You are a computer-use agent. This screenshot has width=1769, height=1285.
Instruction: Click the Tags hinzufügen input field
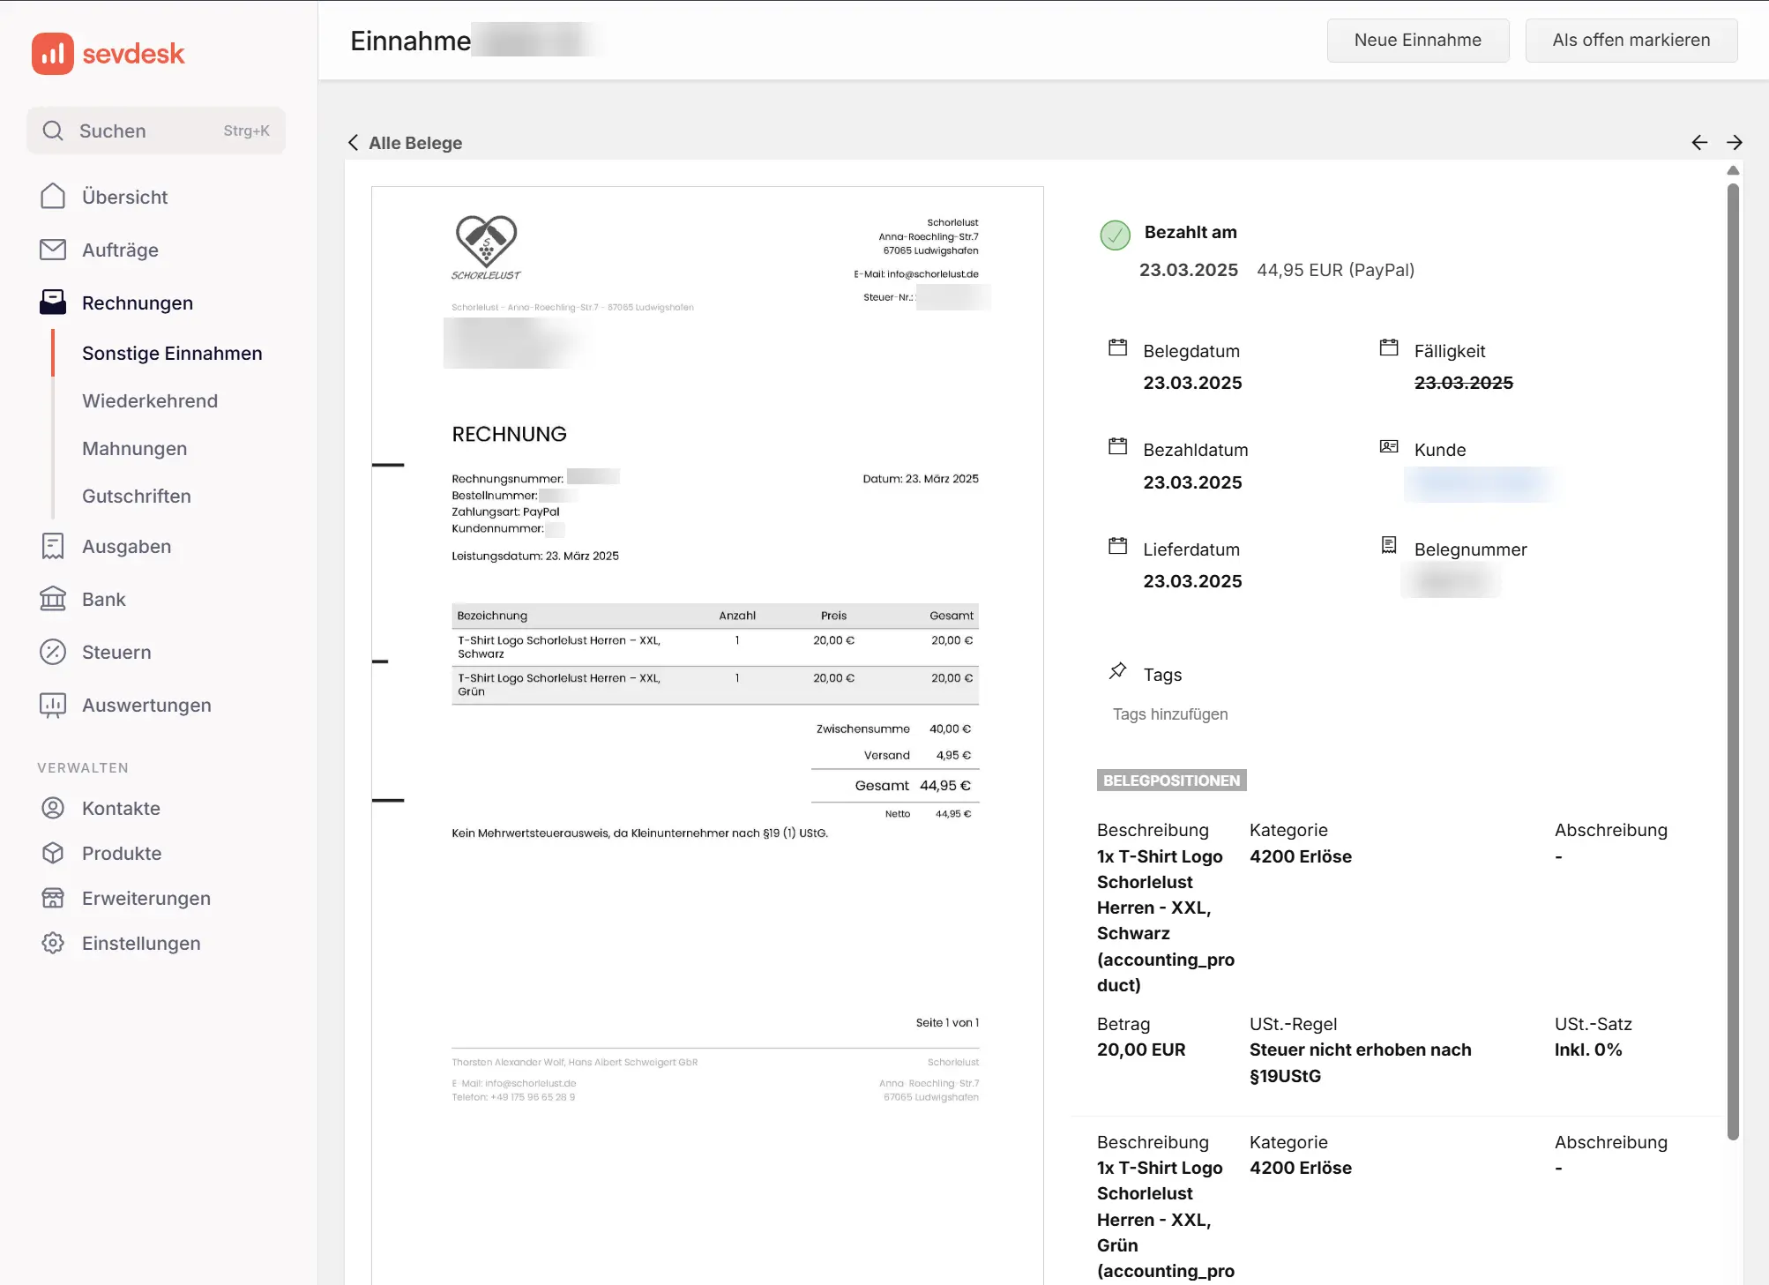click(x=1169, y=714)
